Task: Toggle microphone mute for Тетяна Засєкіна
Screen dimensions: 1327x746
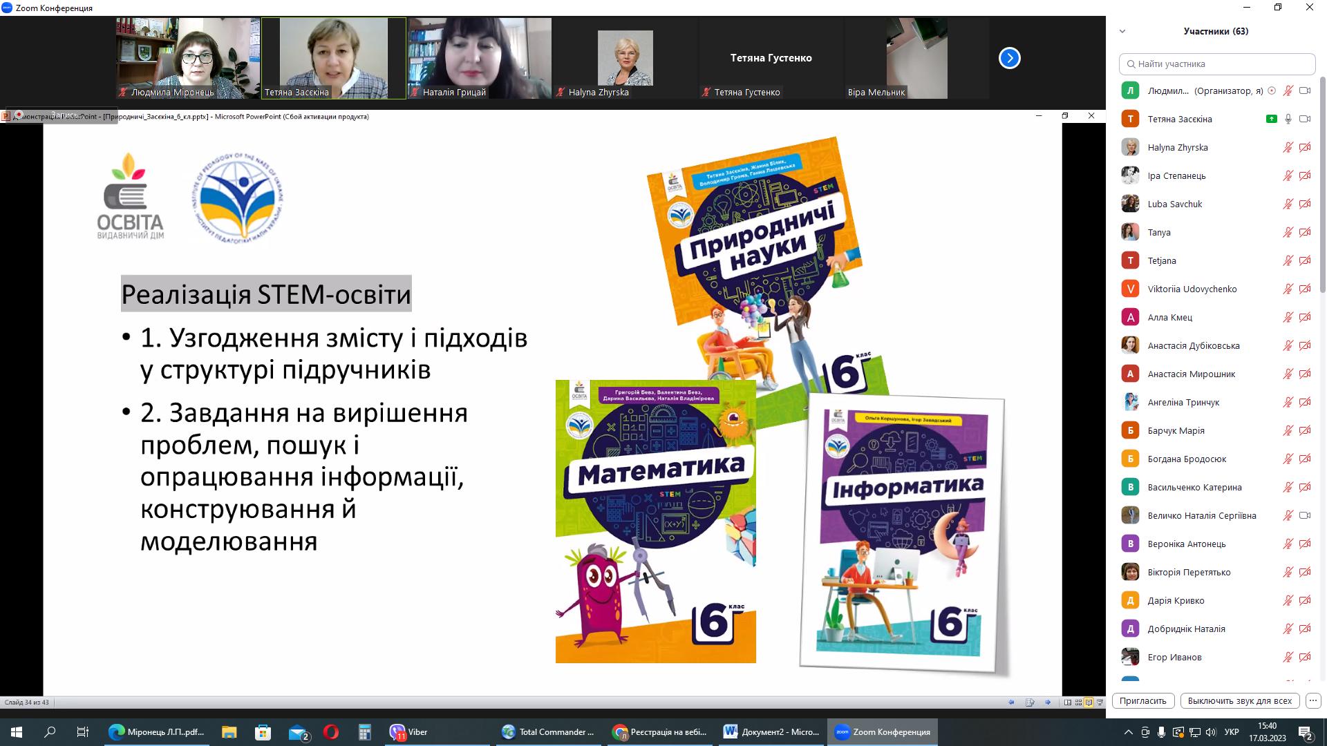Action: pos(1288,119)
